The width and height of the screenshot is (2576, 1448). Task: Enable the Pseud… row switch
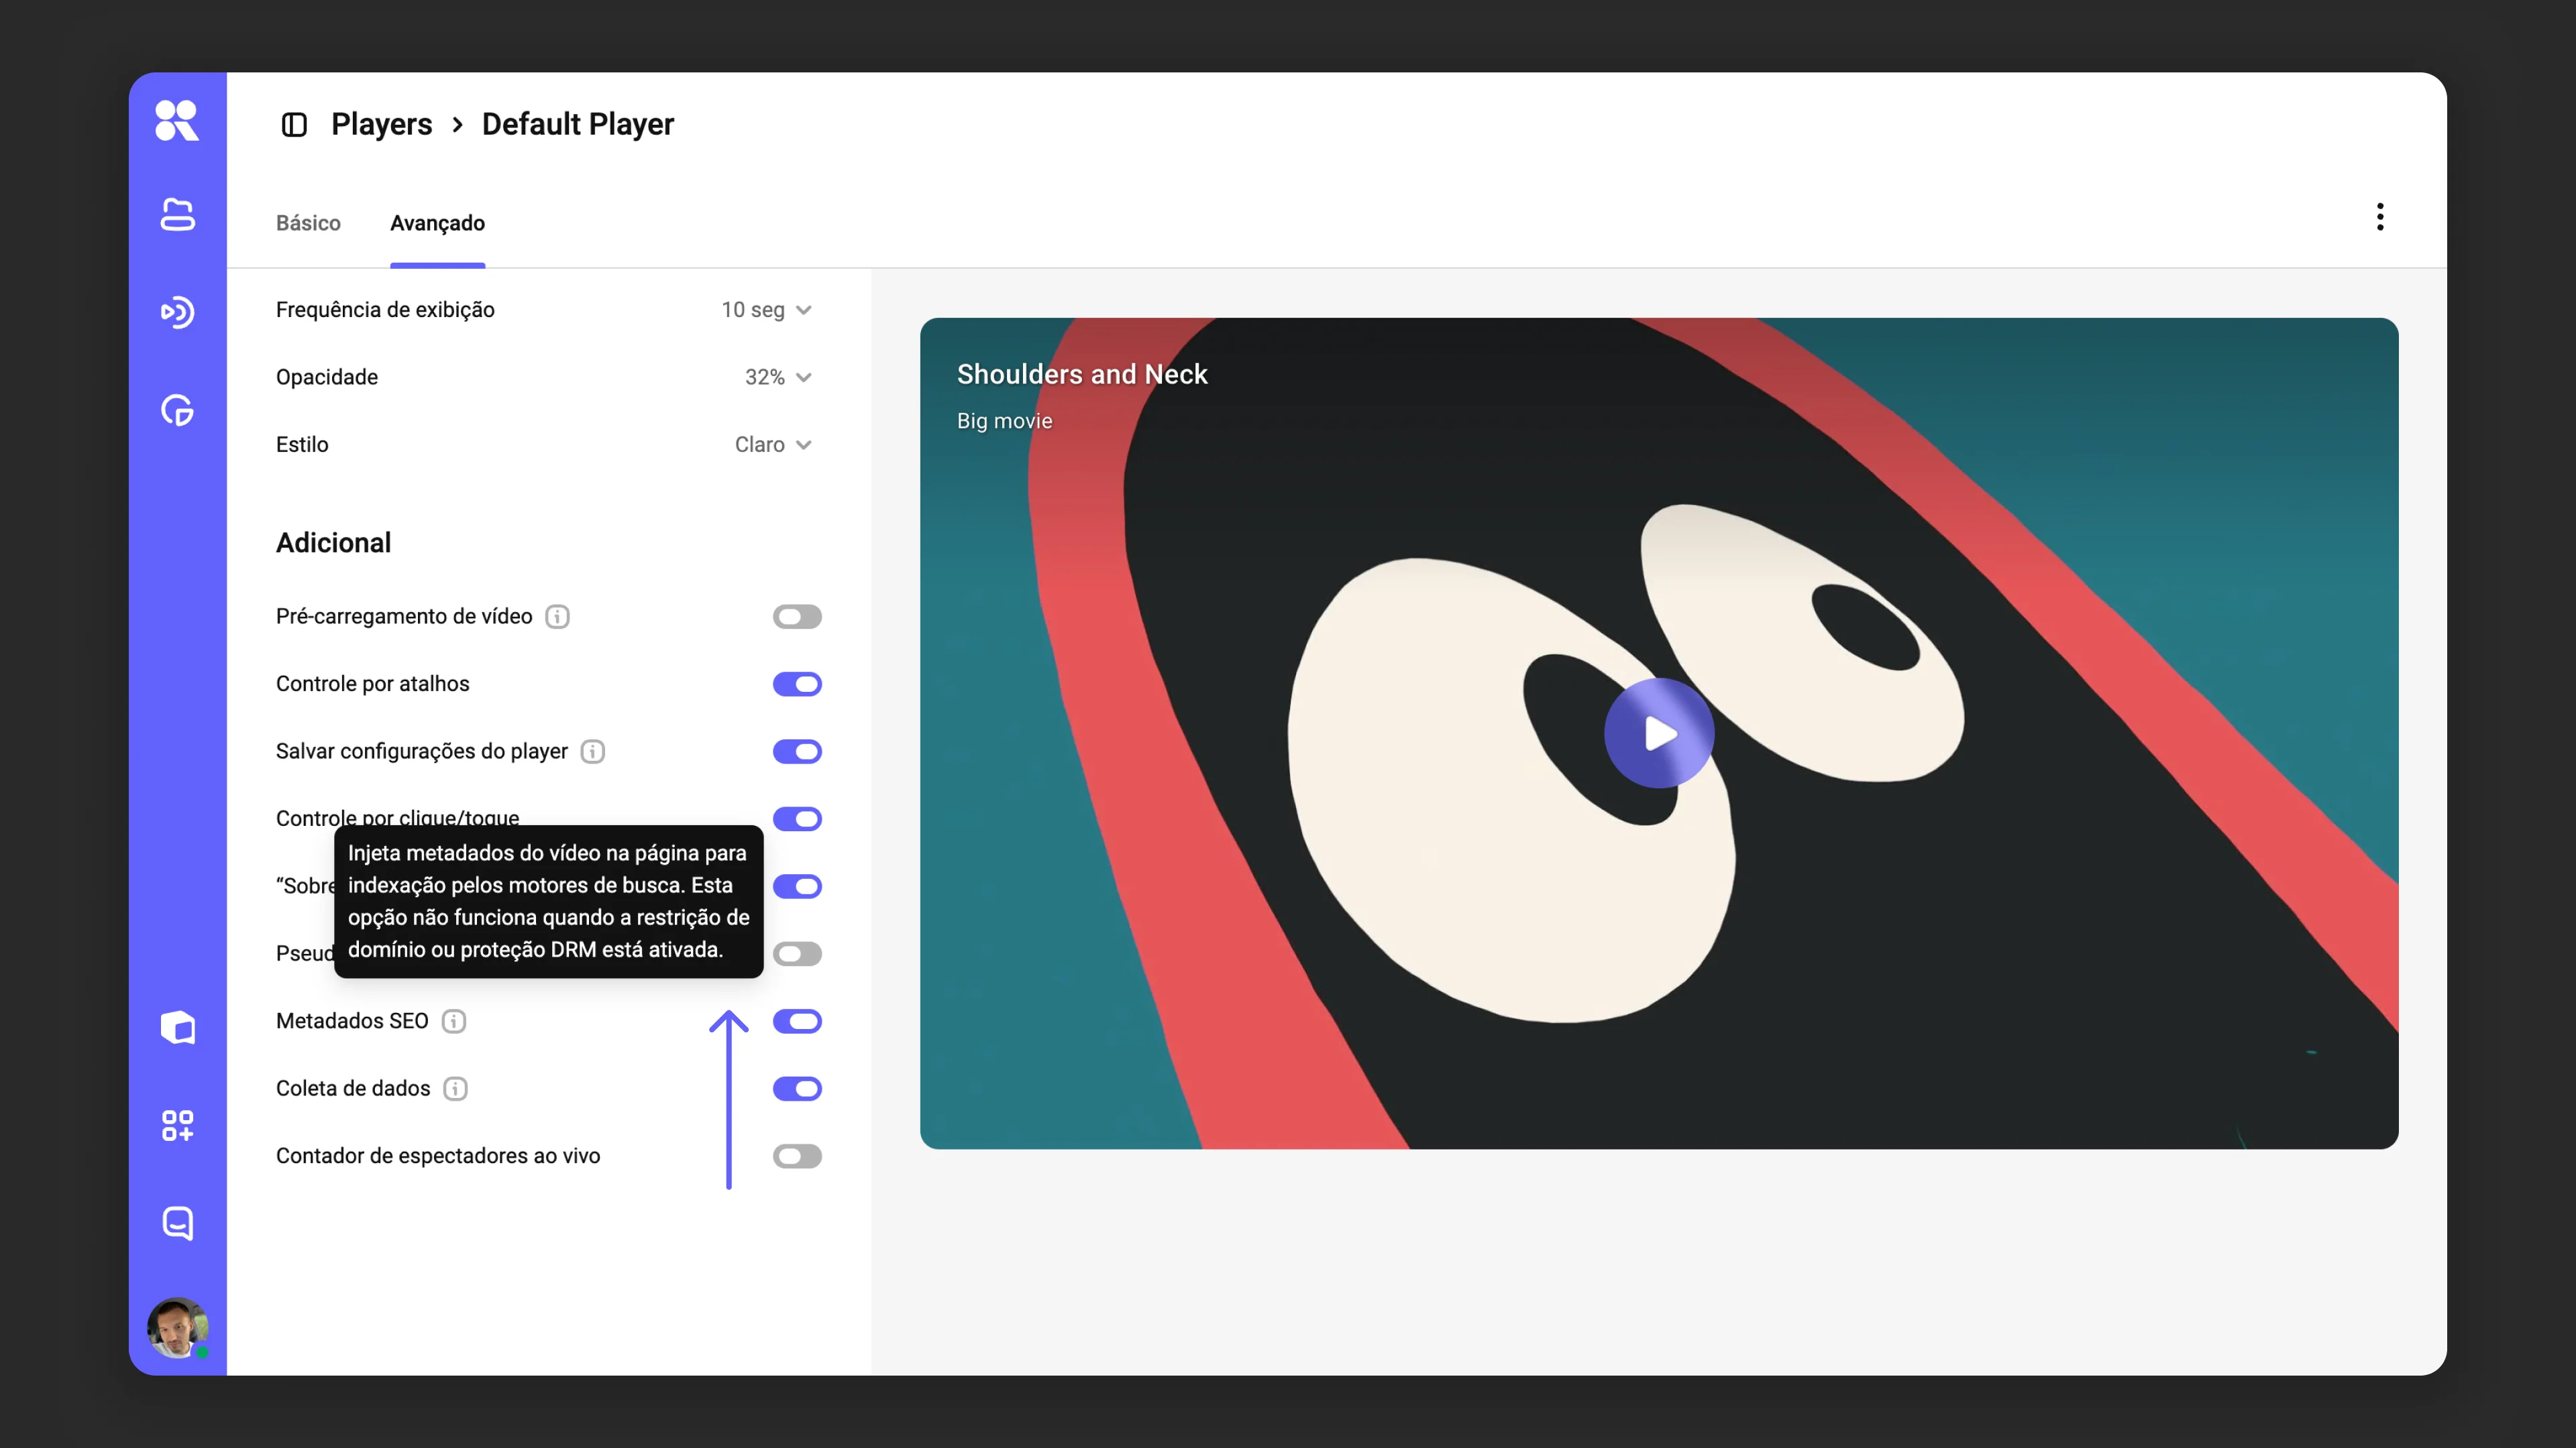(797, 953)
